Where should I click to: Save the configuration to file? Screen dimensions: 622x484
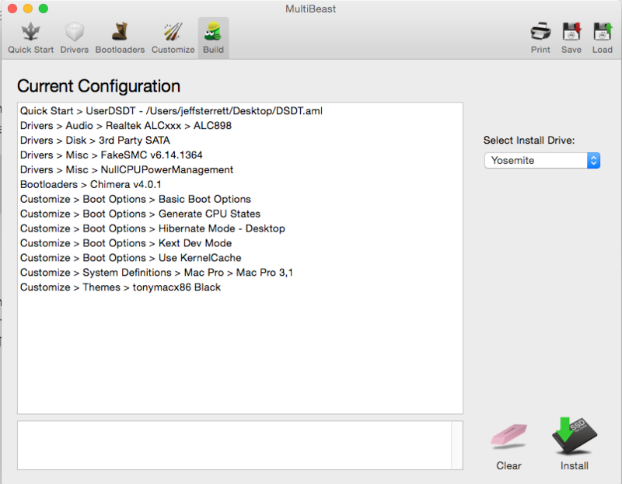571,38
